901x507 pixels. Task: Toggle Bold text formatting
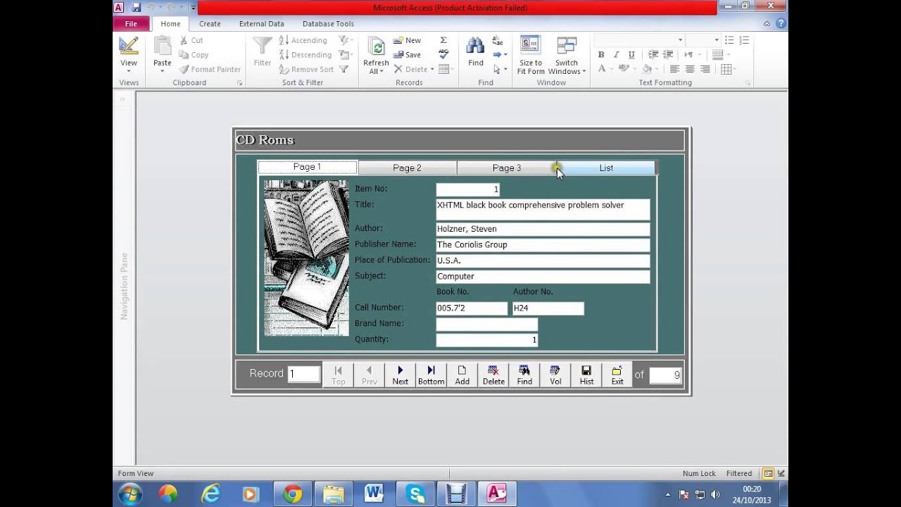[x=600, y=55]
